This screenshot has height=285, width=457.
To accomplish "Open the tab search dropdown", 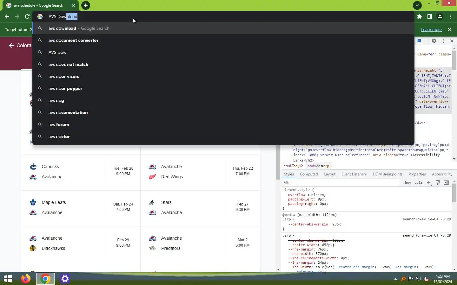I will 417,5.
